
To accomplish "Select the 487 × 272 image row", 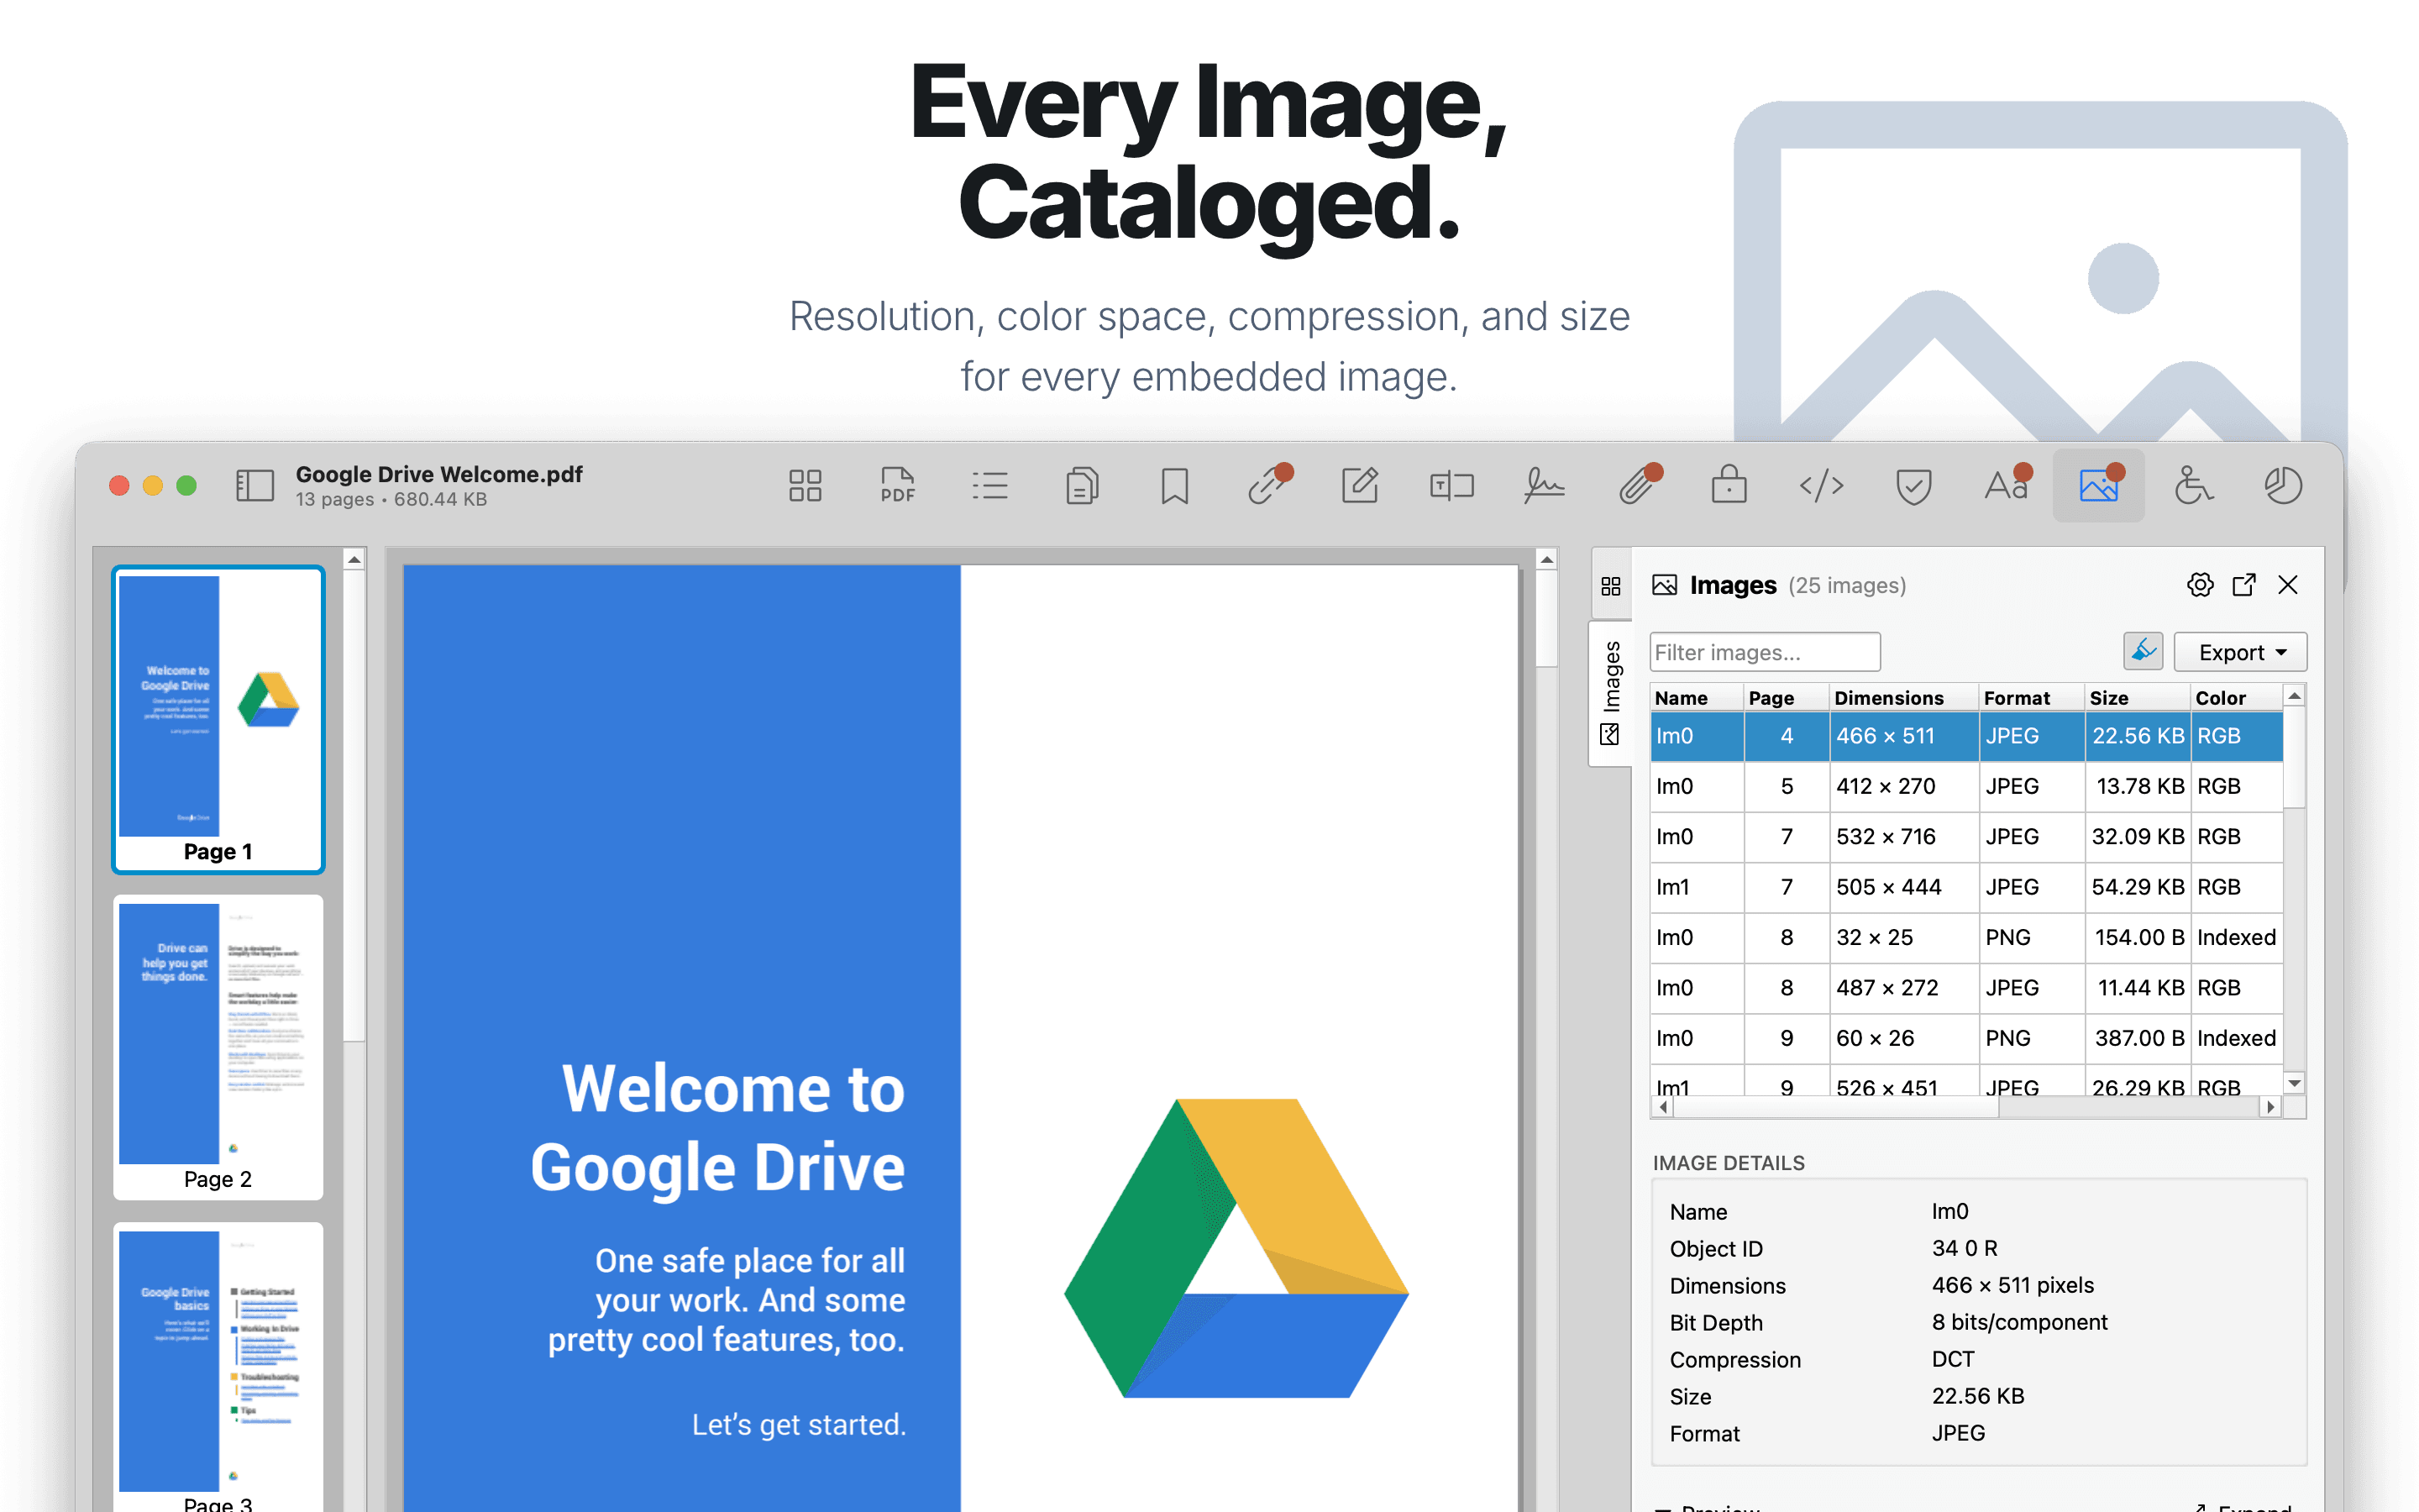I will click(x=1966, y=988).
